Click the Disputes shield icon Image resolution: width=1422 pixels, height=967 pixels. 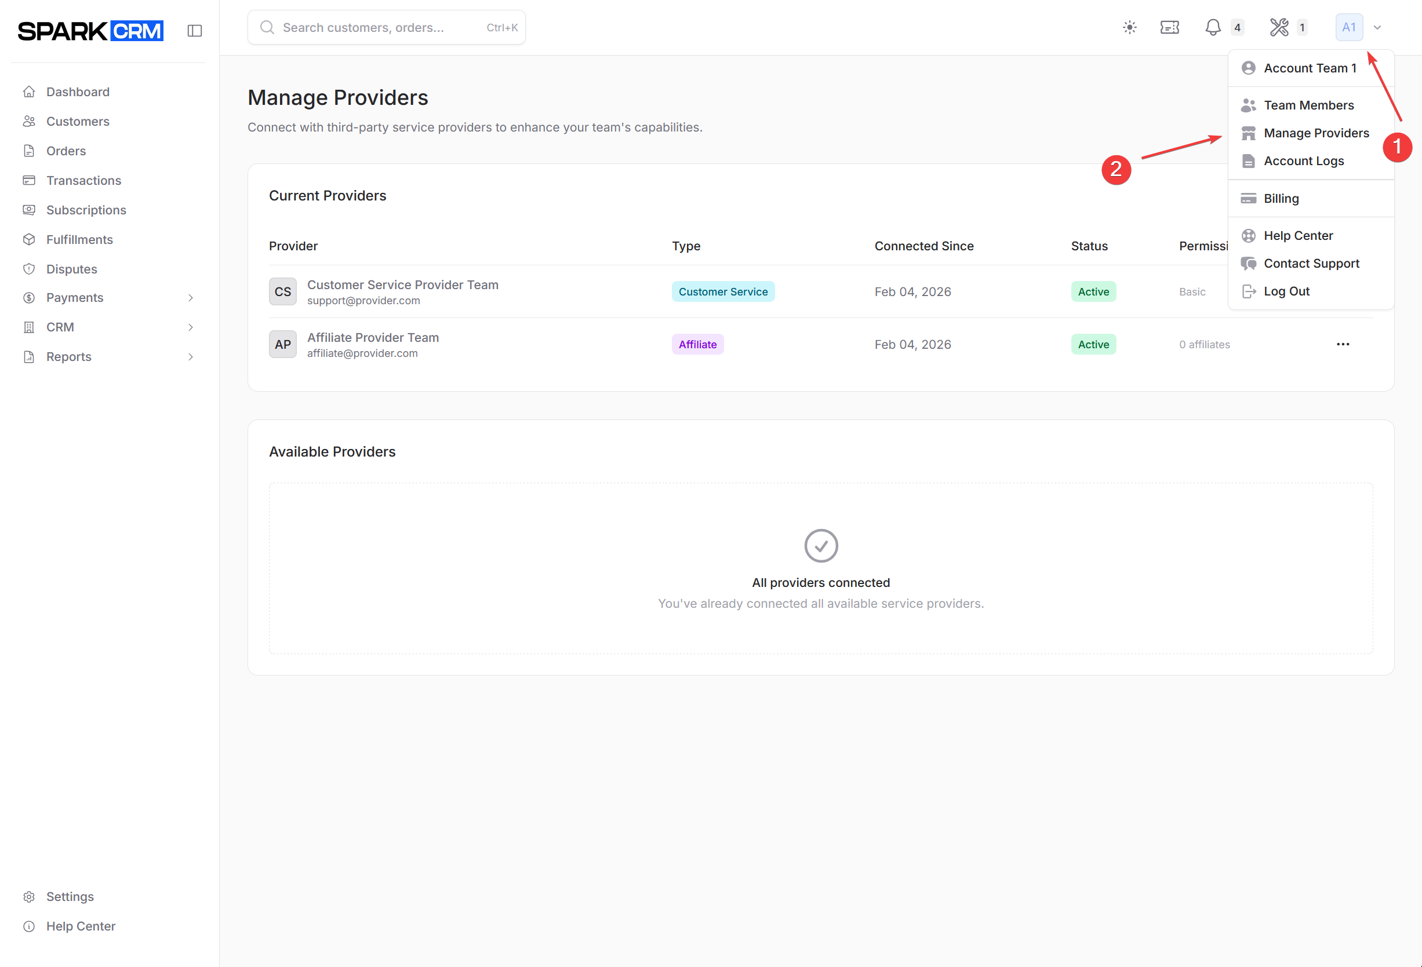click(29, 269)
